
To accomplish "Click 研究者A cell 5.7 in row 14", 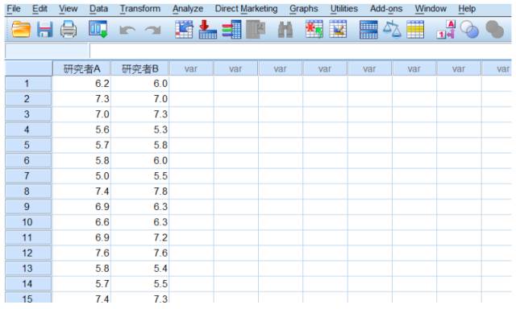I will coord(81,284).
